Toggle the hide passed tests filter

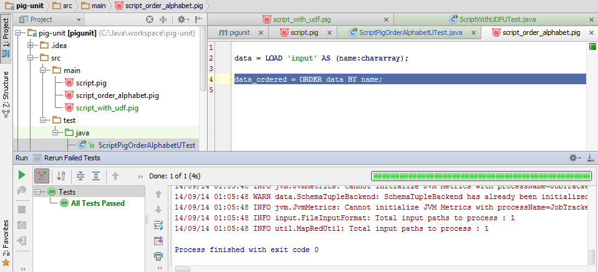[x=42, y=176]
